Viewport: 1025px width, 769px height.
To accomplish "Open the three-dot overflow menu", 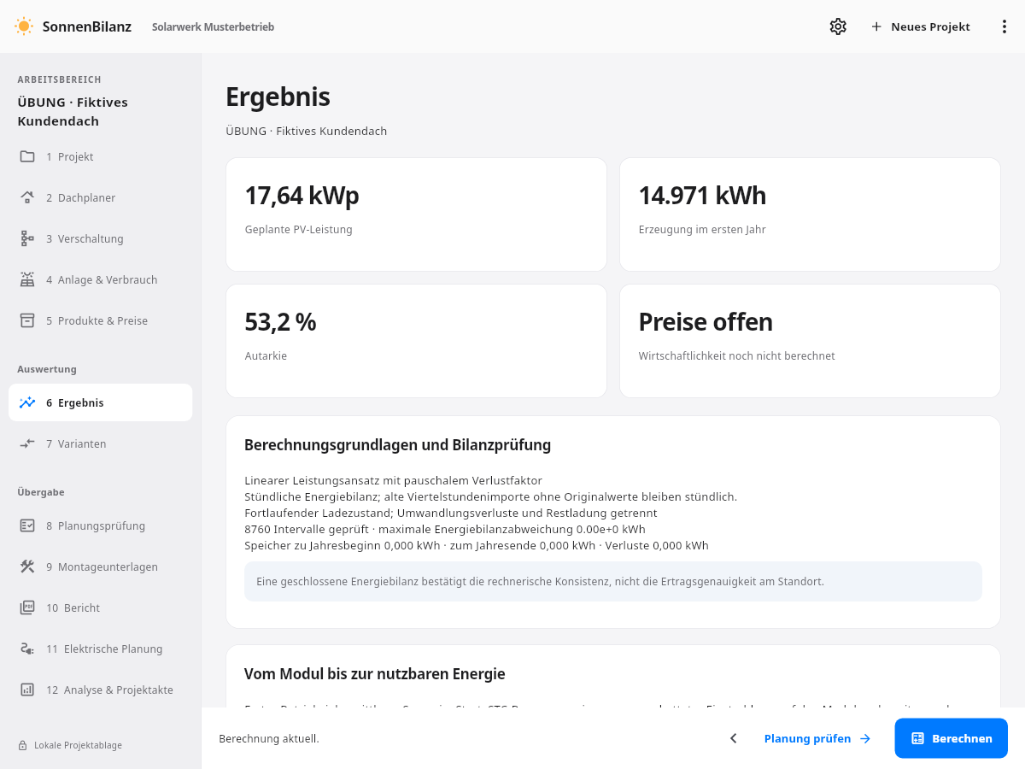I will [1004, 26].
